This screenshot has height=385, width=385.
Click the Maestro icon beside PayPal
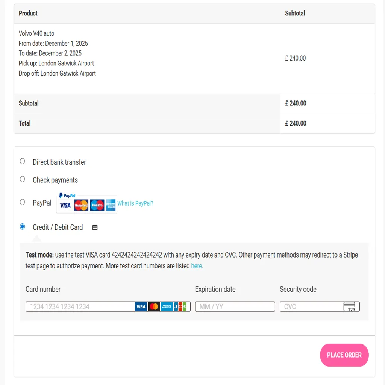pyautogui.click(x=97, y=205)
